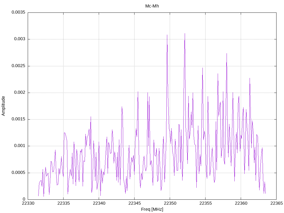Click the plot title Mc-Mh

(x=152, y=6)
